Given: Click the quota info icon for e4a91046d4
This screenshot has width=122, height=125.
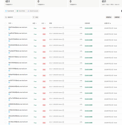Looking at the screenshot, I should [x=63, y=92].
